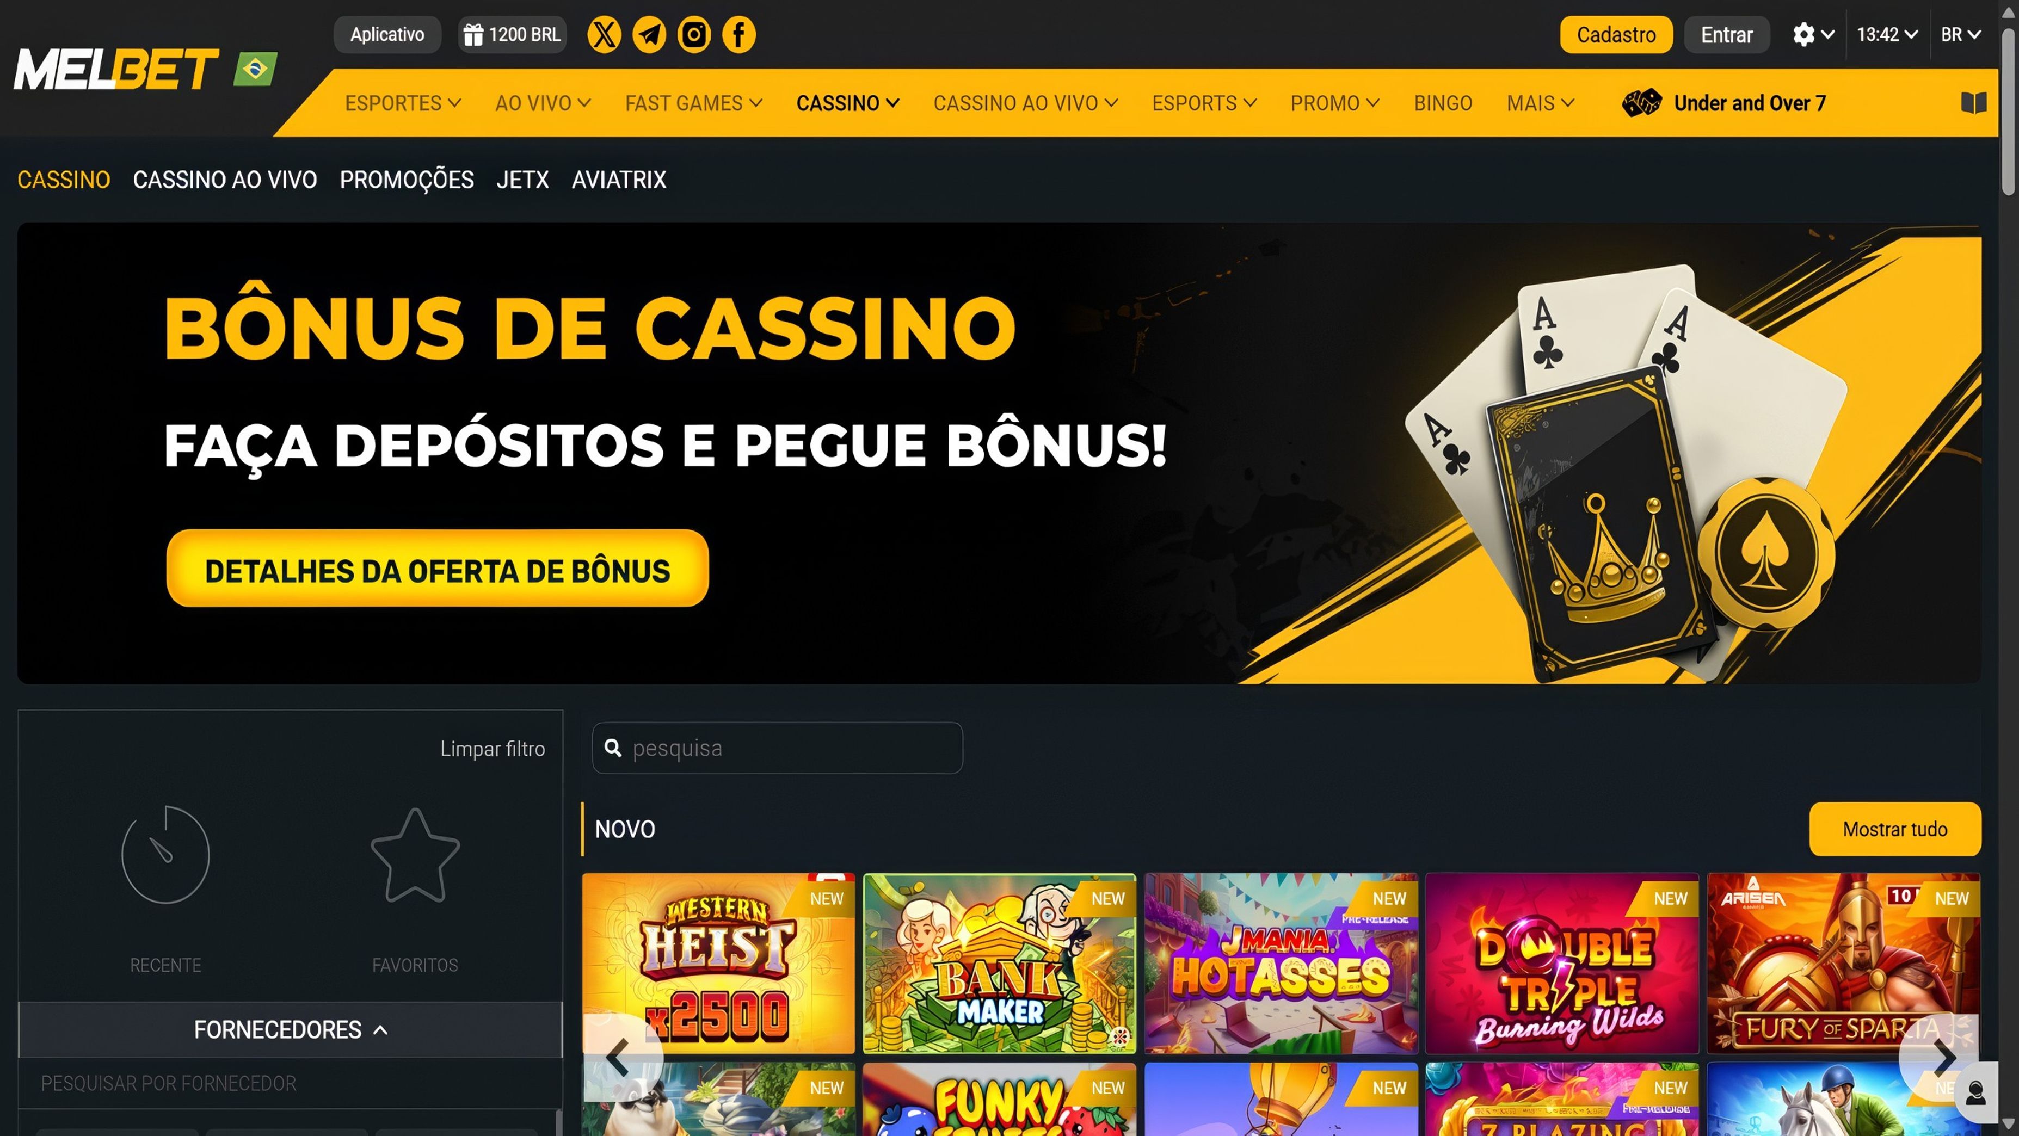This screenshot has height=1136, width=2019.
Task: Open the settings gear dropdown
Action: point(1812,34)
